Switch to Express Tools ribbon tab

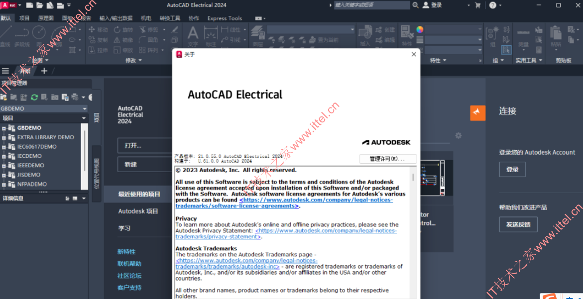(225, 18)
